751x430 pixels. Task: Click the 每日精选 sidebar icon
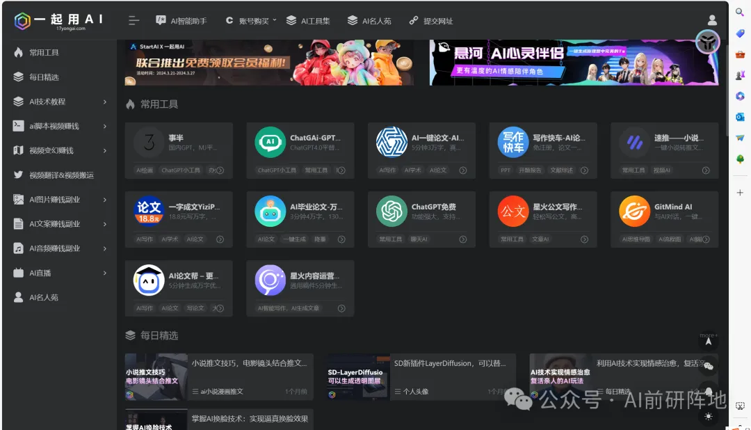pos(17,77)
